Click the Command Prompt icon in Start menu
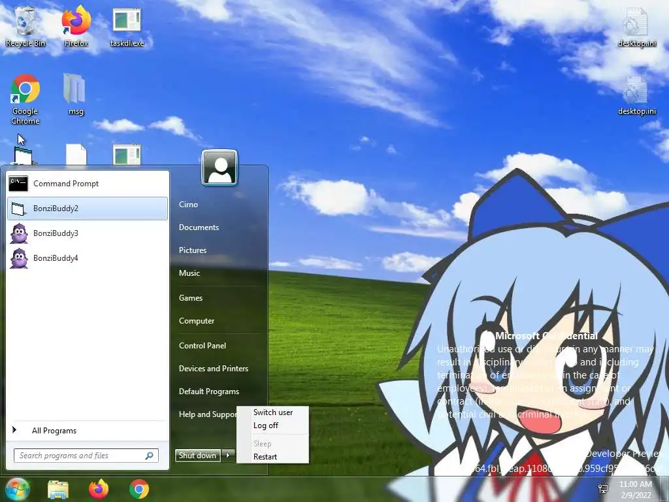Viewport: 669px width, 502px height. point(18,184)
